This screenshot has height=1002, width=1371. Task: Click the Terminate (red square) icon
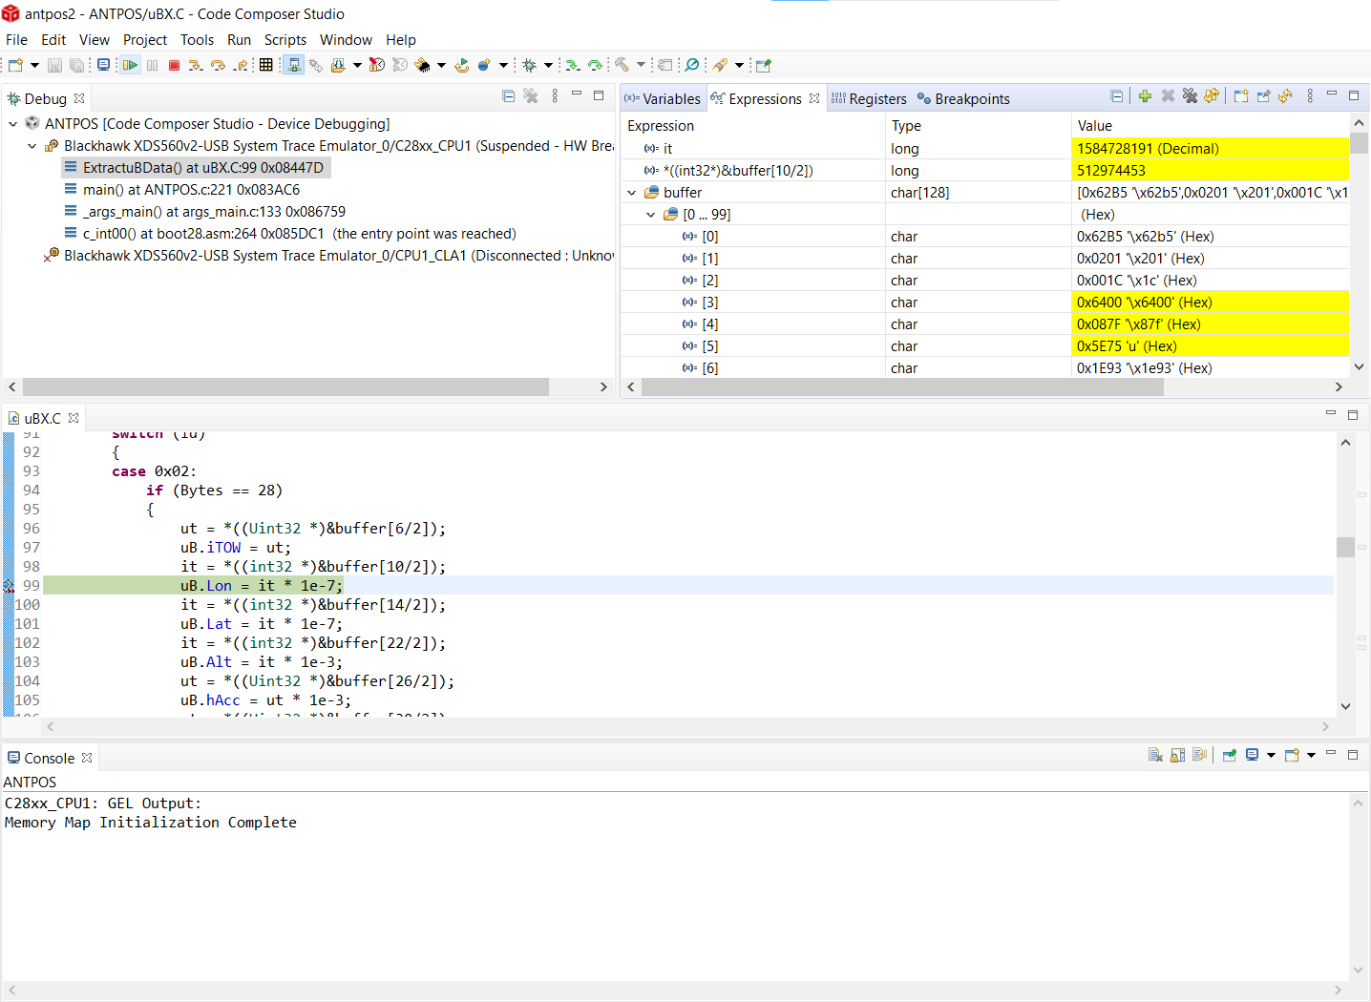click(x=174, y=65)
